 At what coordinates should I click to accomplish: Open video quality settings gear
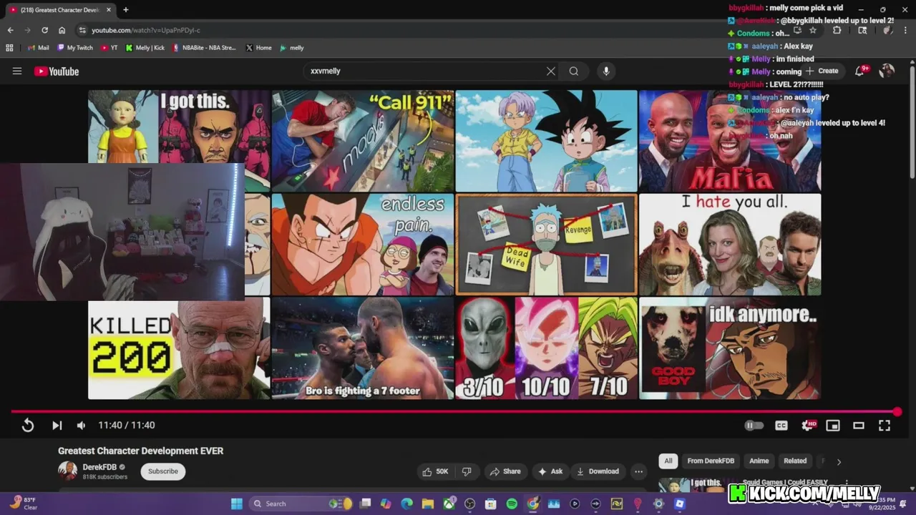(807, 426)
